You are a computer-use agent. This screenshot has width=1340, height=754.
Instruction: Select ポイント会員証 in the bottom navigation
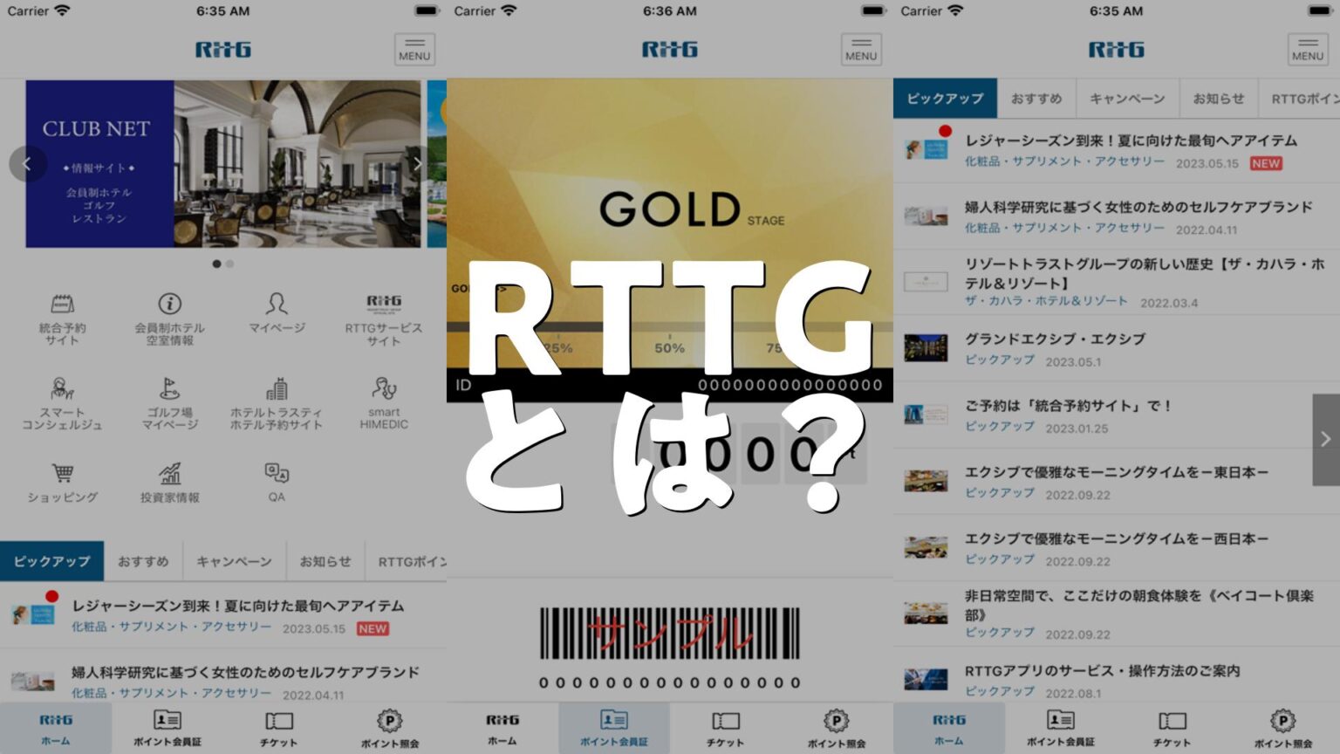167,726
